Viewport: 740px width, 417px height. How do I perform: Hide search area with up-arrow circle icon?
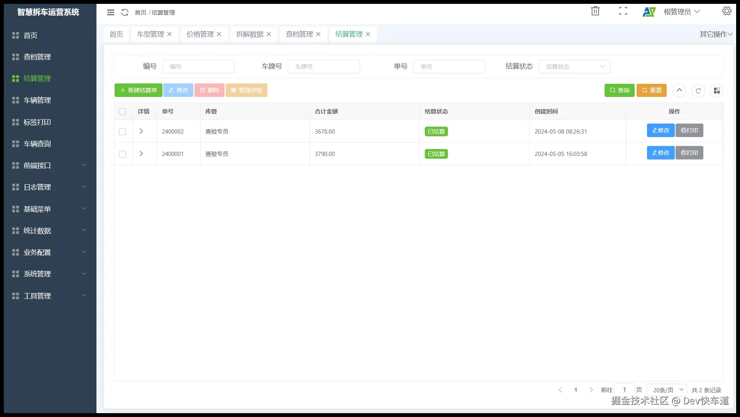click(x=679, y=90)
